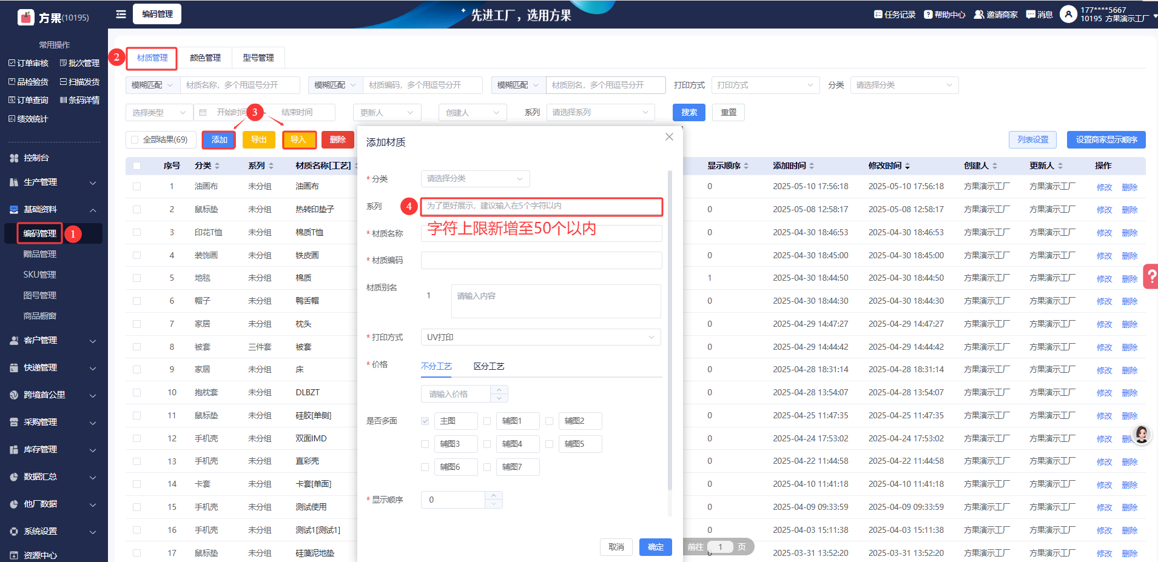1158x562 pixels.
Task: Switch to the 颜色管理 tab
Action: coord(205,58)
